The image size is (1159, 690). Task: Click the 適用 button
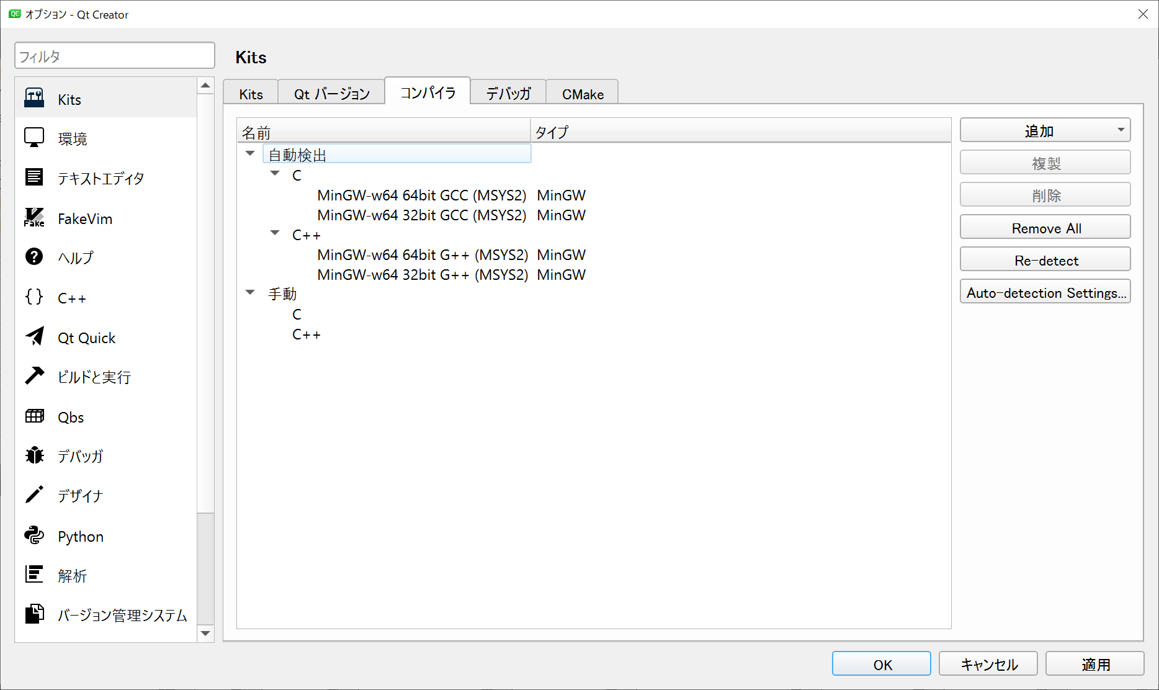point(1095,664)
